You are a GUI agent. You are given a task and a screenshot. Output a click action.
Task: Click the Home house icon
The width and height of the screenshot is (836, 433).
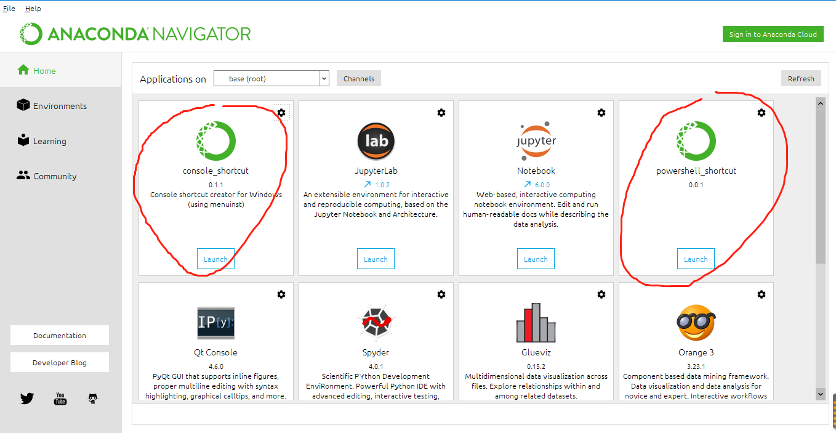click(23, 70)
